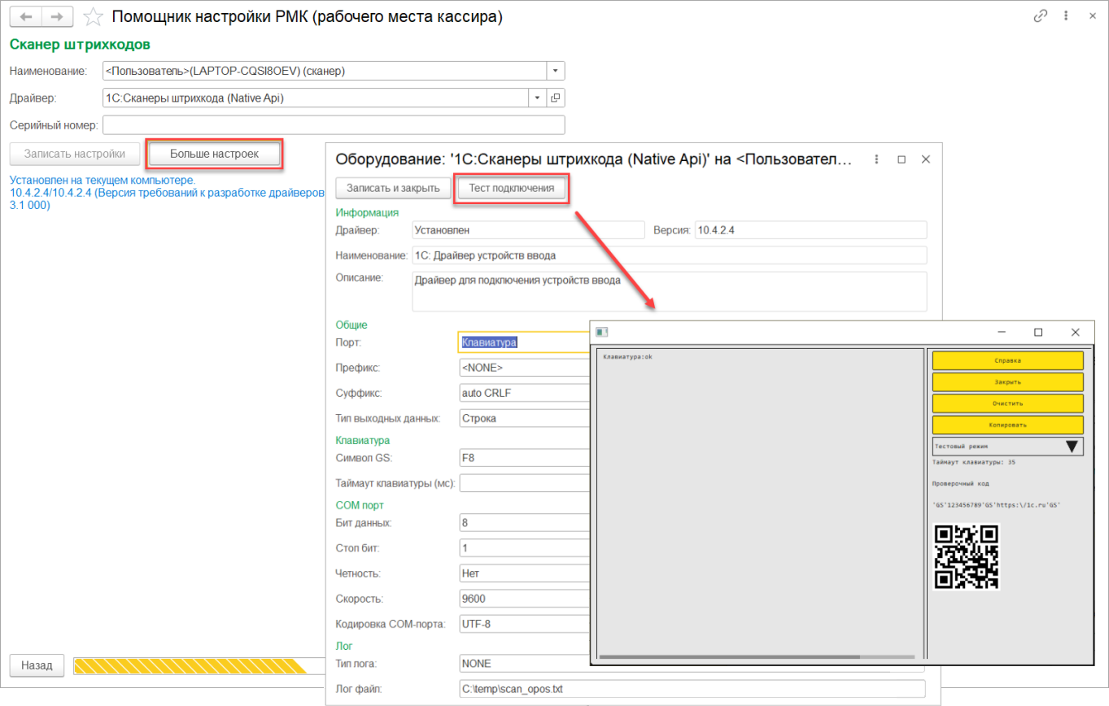Open more options menu in main window corner
The image size is (1109, 706).
[1066, 16]
